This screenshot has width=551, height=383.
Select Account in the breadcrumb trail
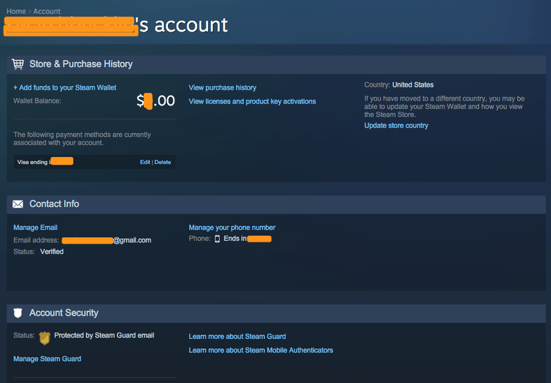pos(47,12)
